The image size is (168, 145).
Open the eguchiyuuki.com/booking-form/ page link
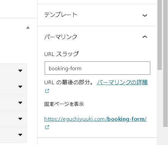pyautogui.click(x=95, y=119)
